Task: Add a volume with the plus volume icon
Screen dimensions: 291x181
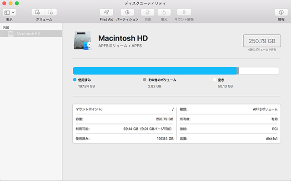Action: point(38,12)
